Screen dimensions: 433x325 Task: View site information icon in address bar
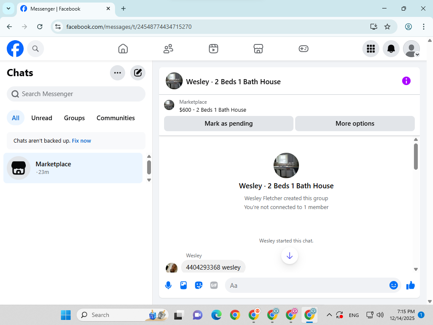click(x=58, y=27)
